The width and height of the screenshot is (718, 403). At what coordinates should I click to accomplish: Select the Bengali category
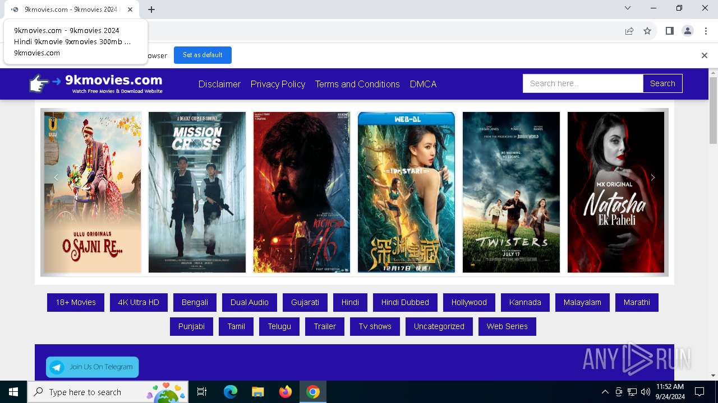(195, 302)
